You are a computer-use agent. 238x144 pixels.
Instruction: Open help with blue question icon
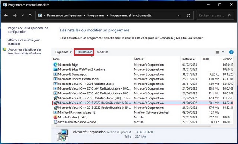pos(231,52)
